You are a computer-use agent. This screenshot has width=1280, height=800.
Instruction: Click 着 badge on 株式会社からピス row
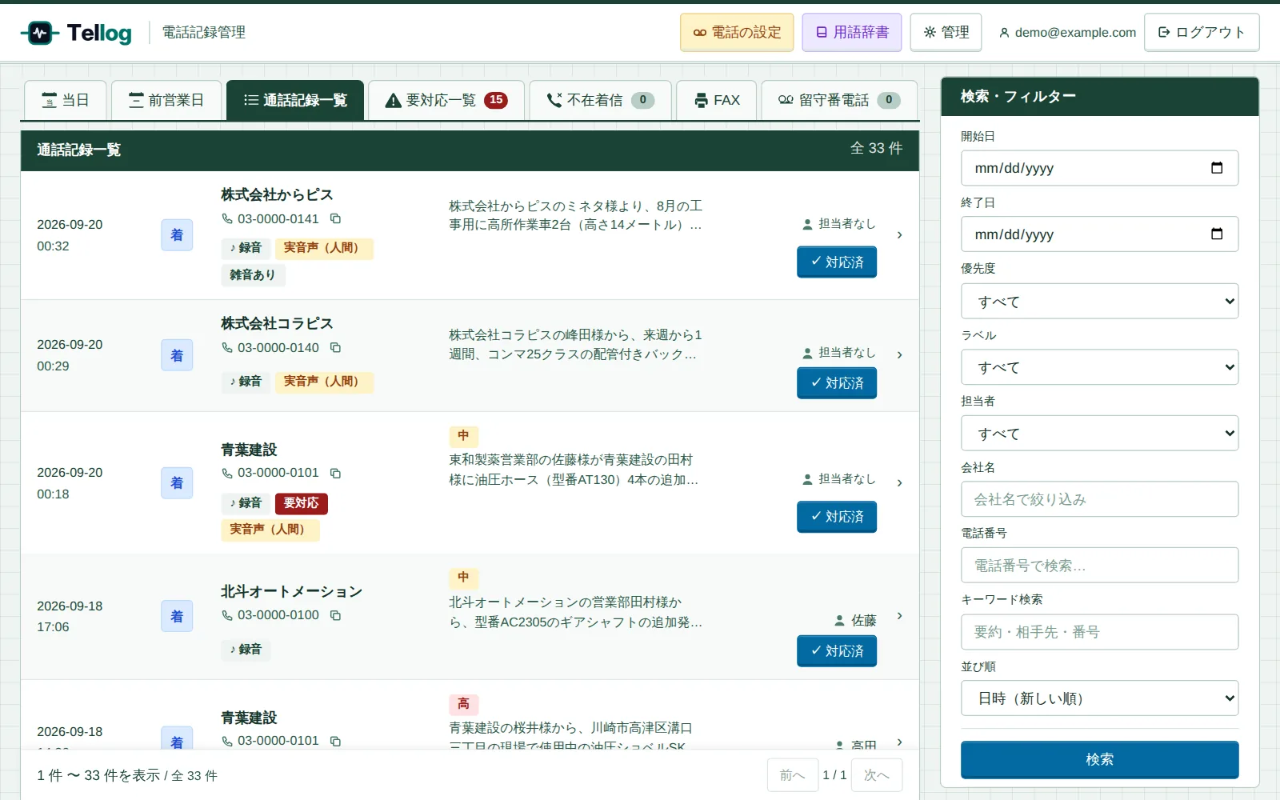click(x=177, y=235)
